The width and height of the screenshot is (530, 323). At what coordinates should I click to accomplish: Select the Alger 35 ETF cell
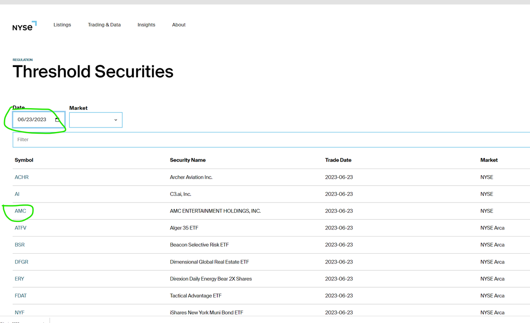[x=184, y=228]
